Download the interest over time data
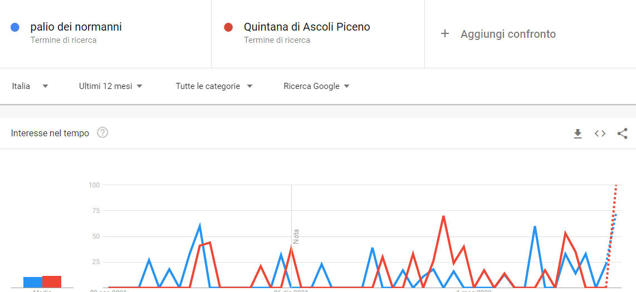The height and width of the screenshot is (292, 636). tap(578, 133)
